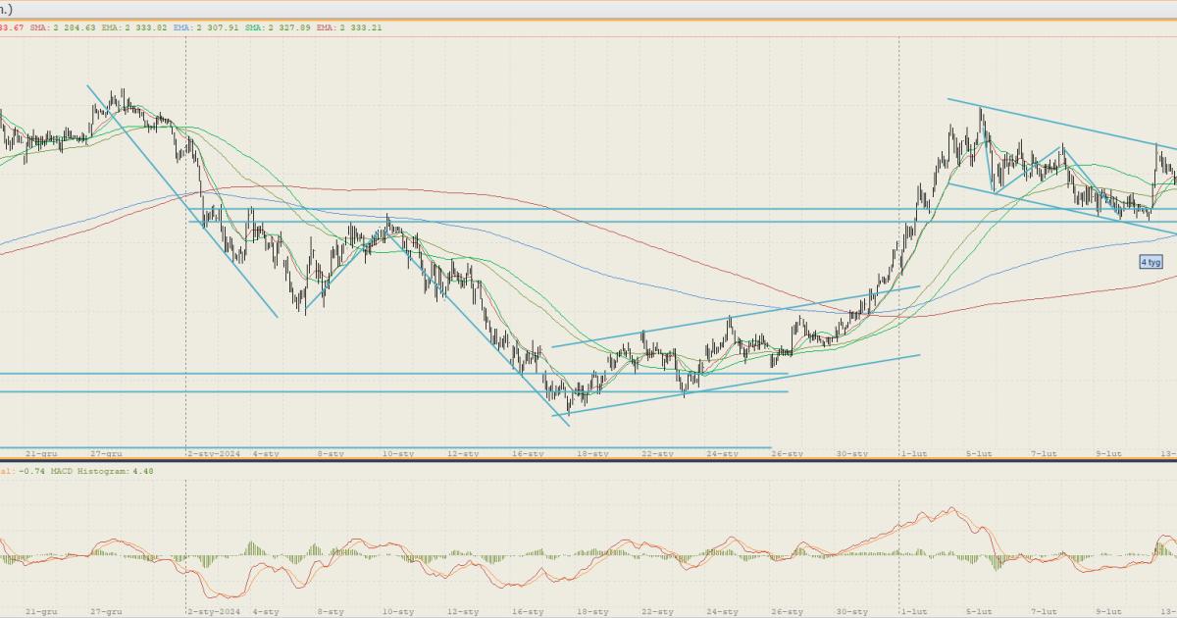Click 16-sty on the bottom MACD time axis
Image resolution: width=1177 pixels, height=618 pixels.
528,611
